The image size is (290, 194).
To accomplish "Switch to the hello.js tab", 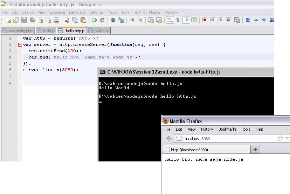I will pyautogui.click(x=46, y=31).
